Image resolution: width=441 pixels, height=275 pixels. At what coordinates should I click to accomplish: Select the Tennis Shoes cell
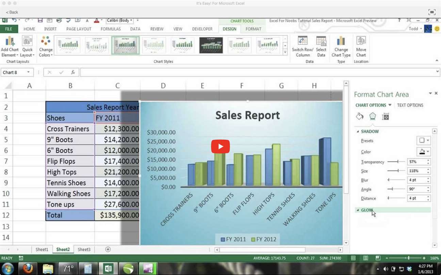[70, 183]
